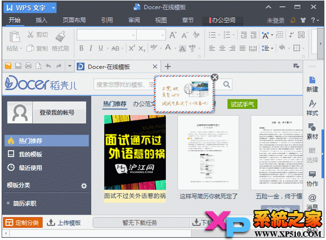Screen dimensions: 326x240
Task: Toggle strikethrough AB formatting
Action: tap(115, 48)
